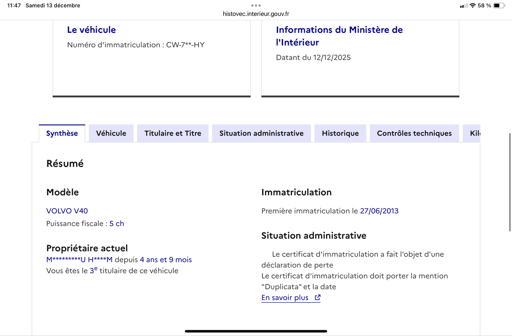Click the Situation administrative section heading

(314, 235)
